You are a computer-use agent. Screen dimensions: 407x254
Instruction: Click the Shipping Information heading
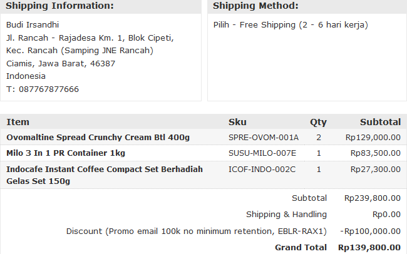coord(59,6)
